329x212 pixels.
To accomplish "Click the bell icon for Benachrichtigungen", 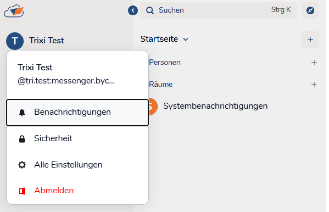I will pos(22,112).
